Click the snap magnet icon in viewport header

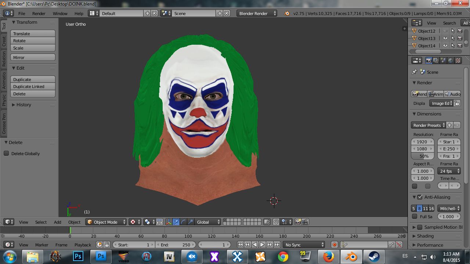pyautogui.click(x=276, y=222)
